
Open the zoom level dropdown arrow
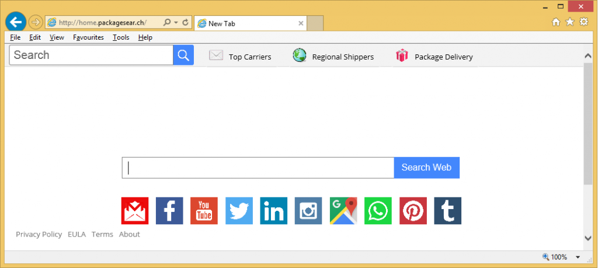pyautogui.click(x=578, y=257)
